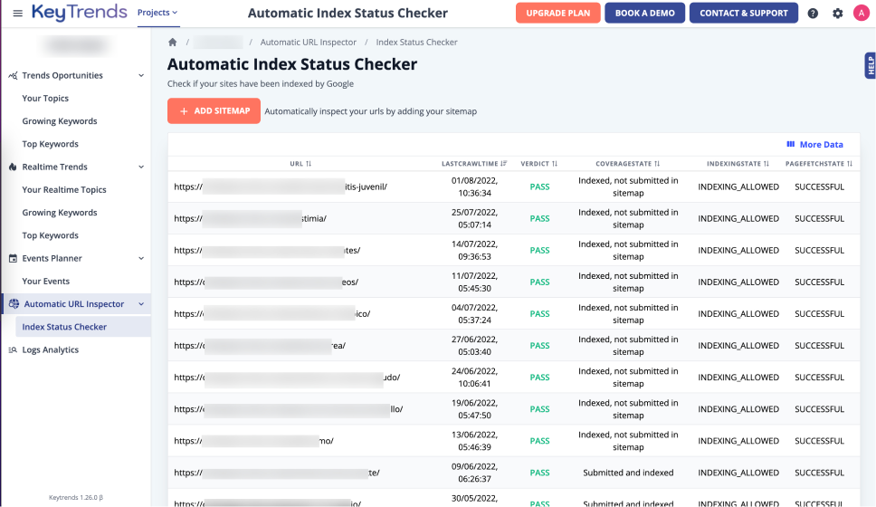Open the Projects dropdown
Image resolution: width=876 pixels, height=507 pixels.
tap(157, 13)
